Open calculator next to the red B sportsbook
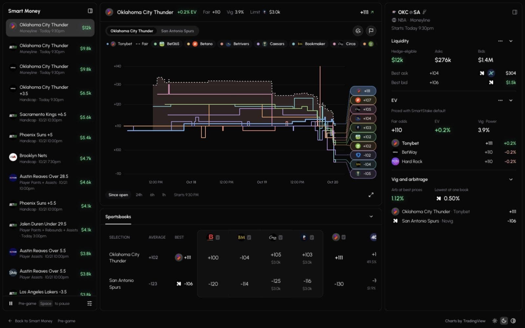The width and height of the screenshot is (525, 328). coord(218,237)
